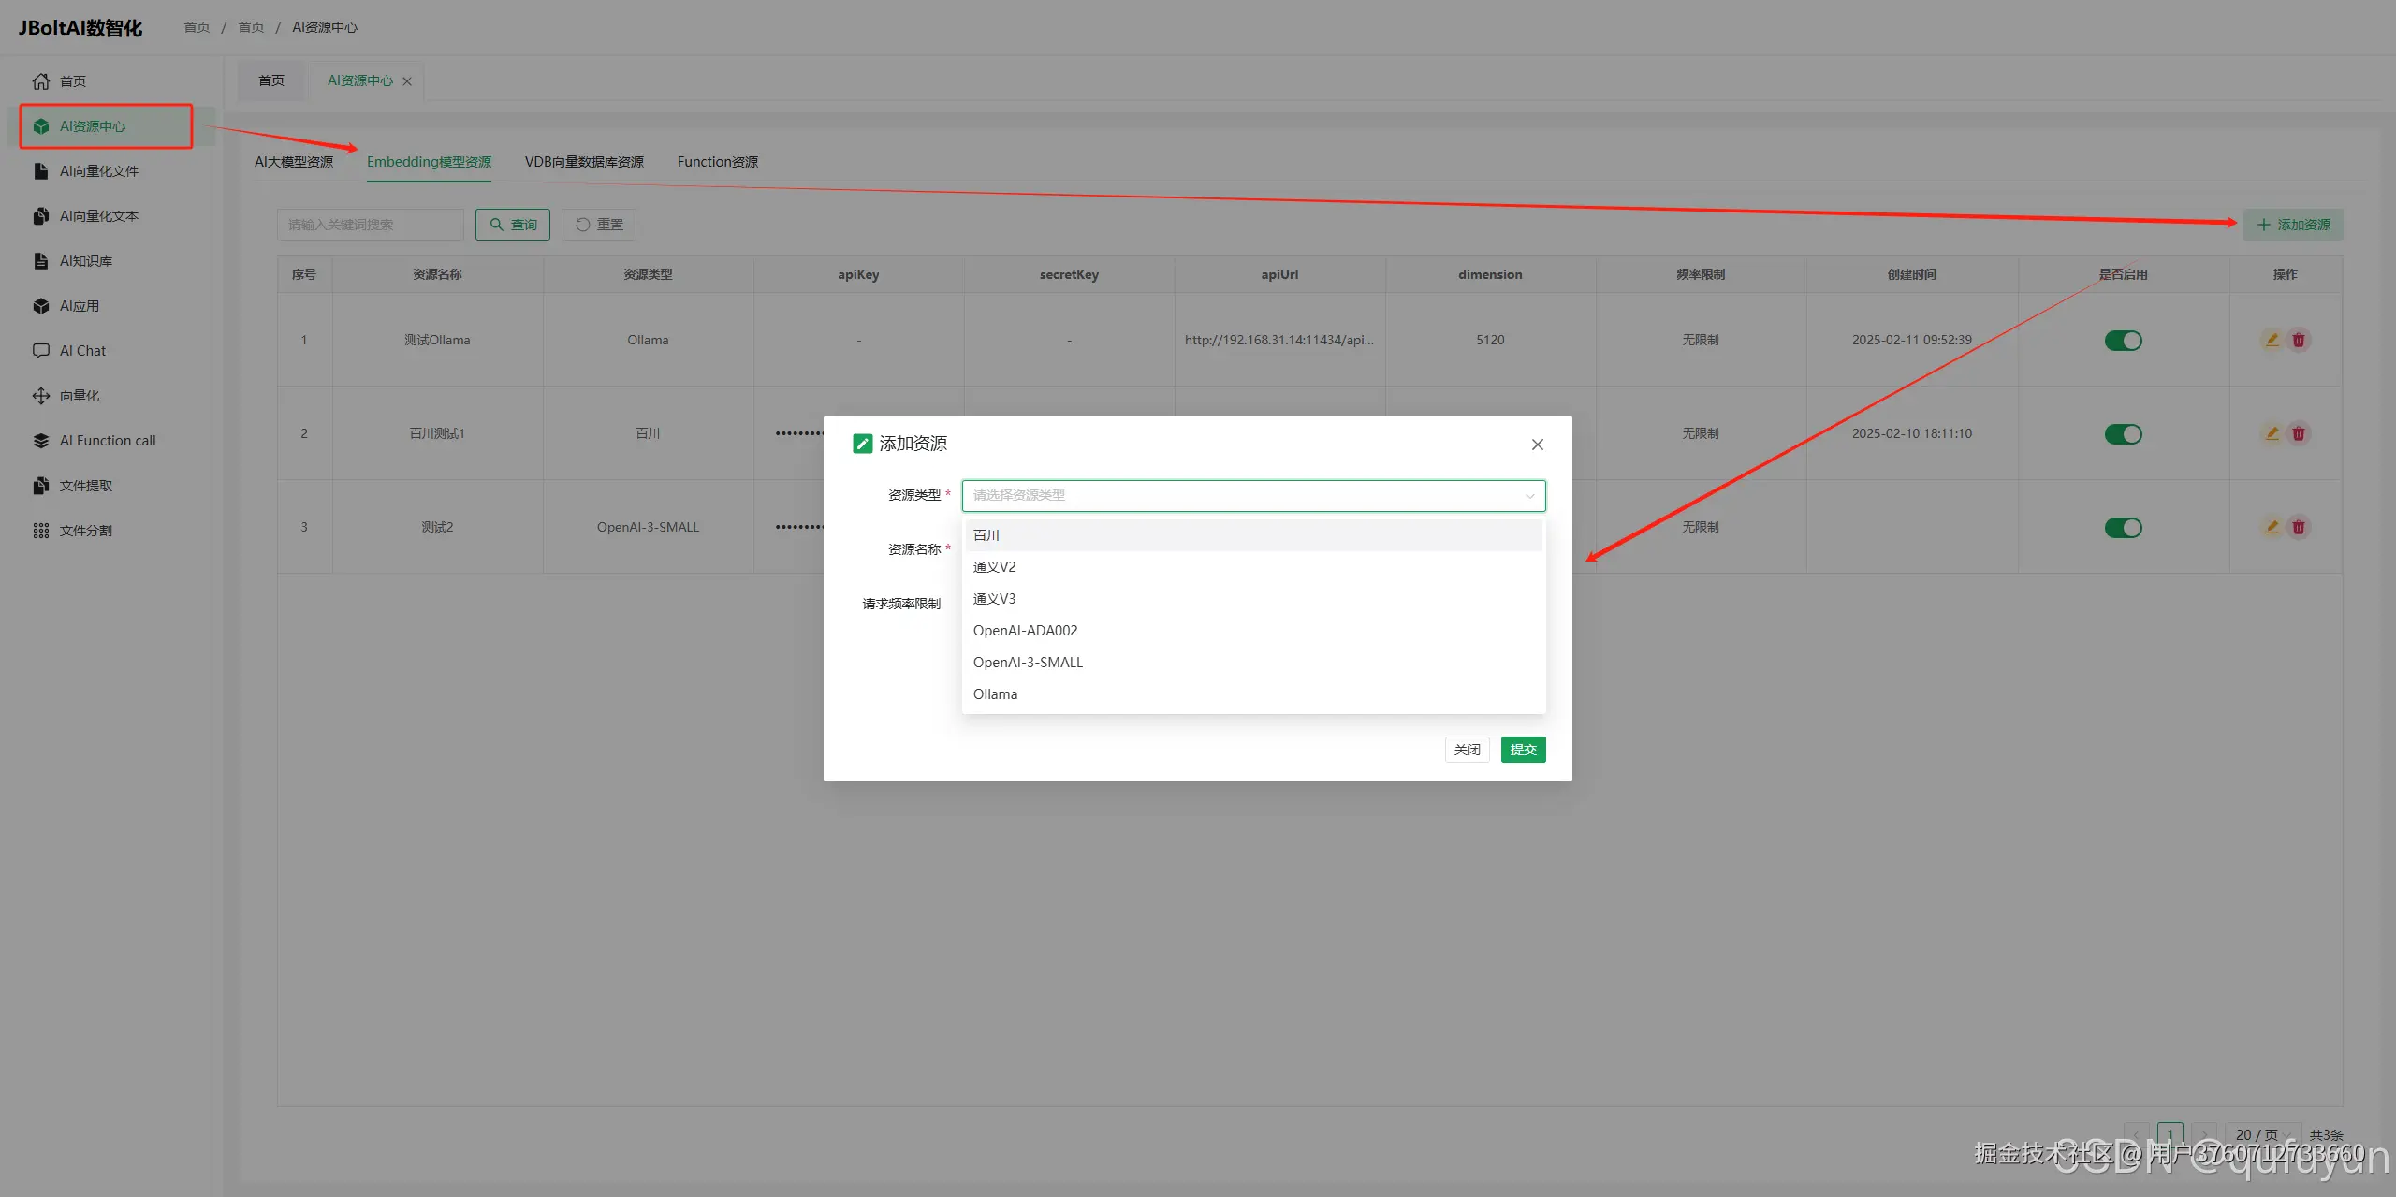The height and width of the screenshot is (1197, 2396).
Task: Open the Function资源 tab
Action: [718, 162]
